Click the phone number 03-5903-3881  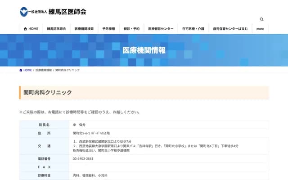(x=83, y=159)
